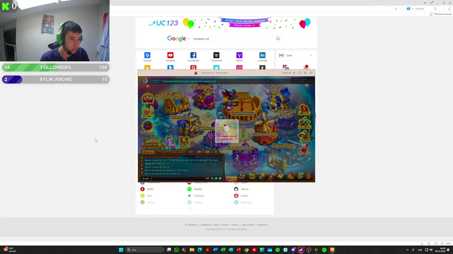Open the LinkedIn shortcut tile
Image resolution: width=453 pixels, height=254 pixels.
pos(262,57)
